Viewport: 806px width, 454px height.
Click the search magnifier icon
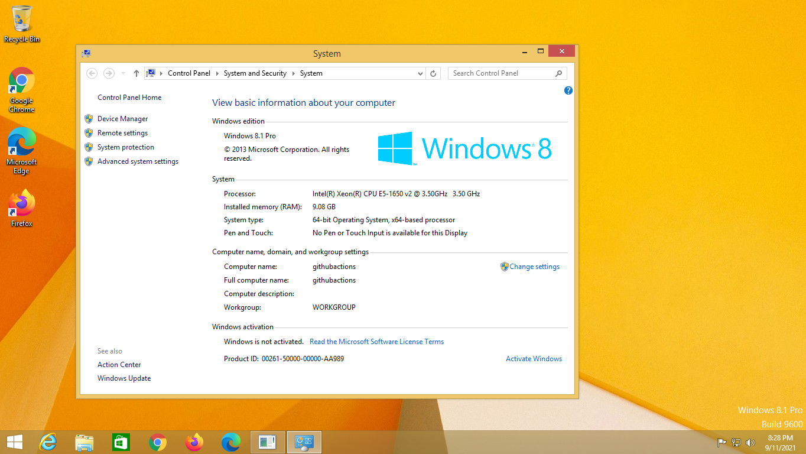(x=559, y=73)
